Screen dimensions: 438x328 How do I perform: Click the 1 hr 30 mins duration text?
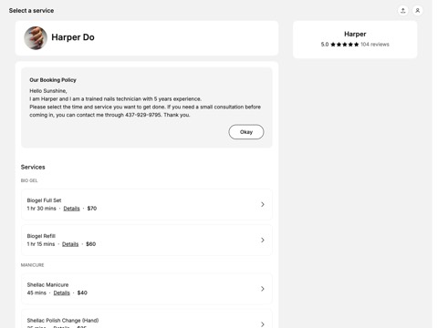coord(41,209)
